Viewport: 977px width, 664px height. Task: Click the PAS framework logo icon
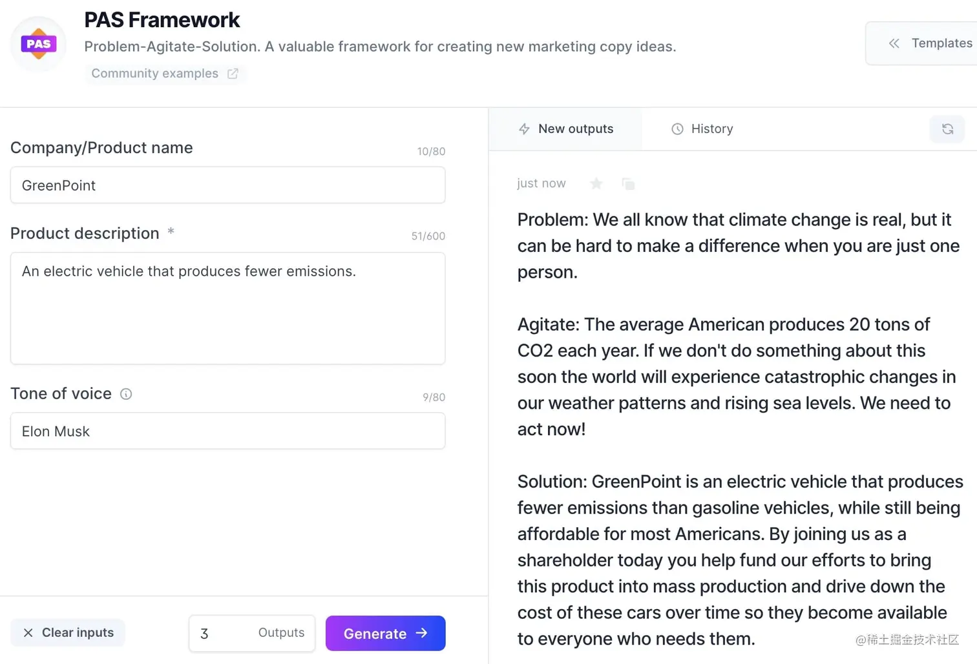click(x=38, y=43)
